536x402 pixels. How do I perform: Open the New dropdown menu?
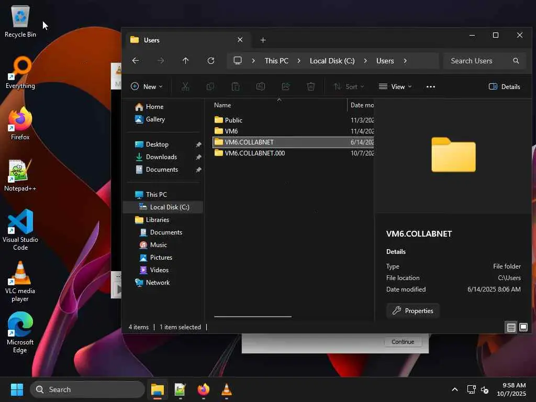147,86
